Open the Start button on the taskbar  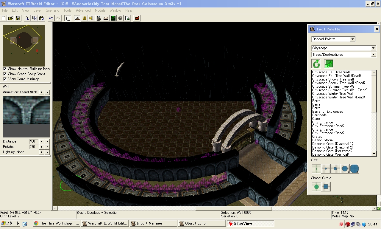10,223
